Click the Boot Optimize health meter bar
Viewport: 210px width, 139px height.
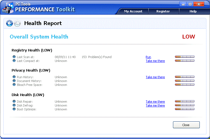tap(185, 109)
